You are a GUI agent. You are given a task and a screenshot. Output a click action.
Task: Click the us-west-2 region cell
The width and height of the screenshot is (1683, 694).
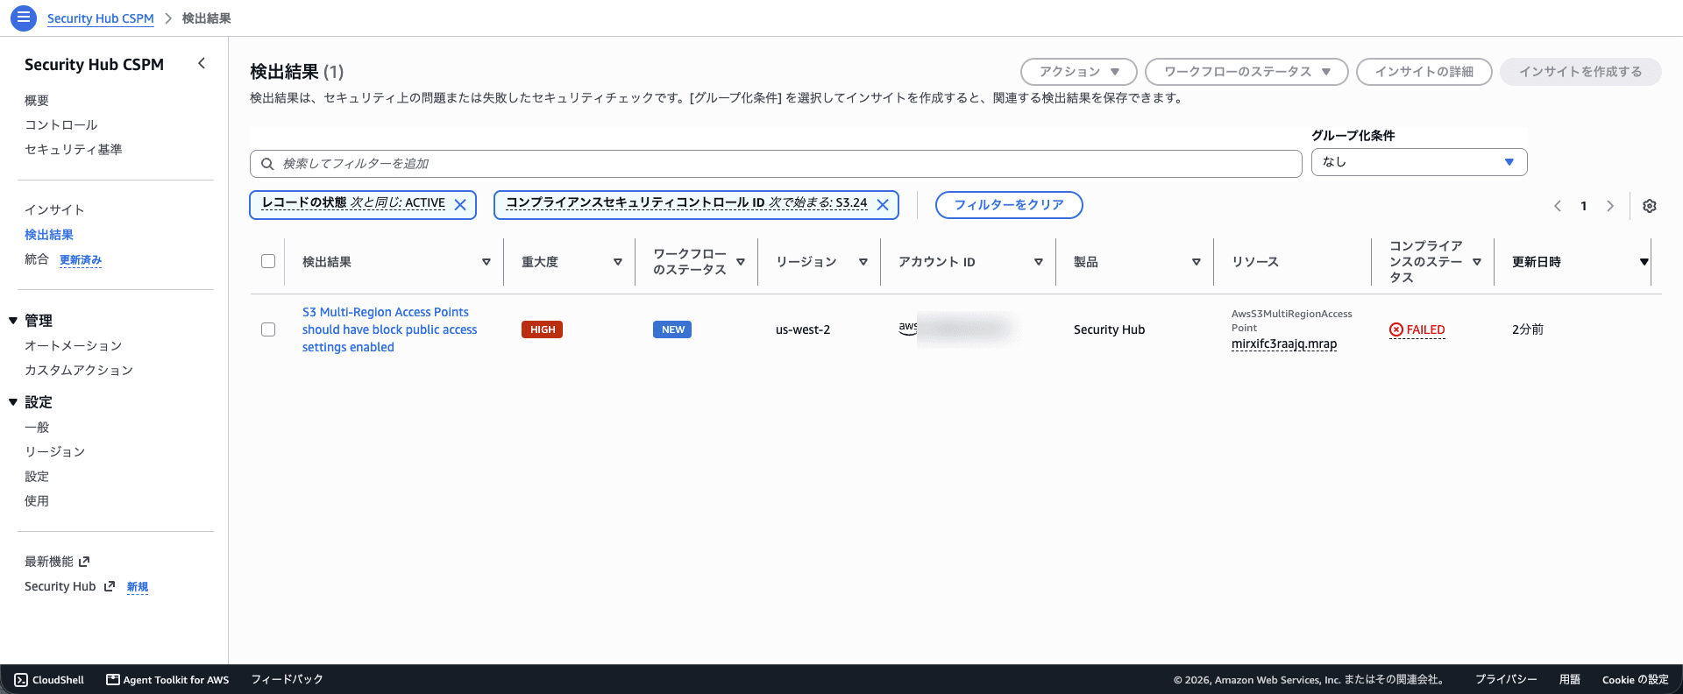tap(803, 329)
